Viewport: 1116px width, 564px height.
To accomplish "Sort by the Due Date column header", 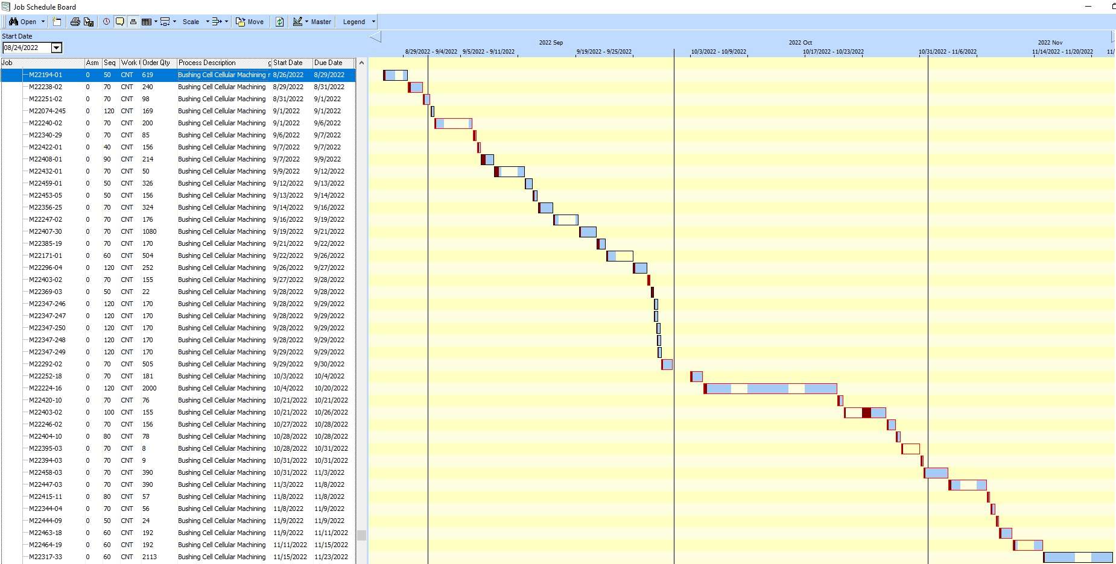I will click(x=328, y=63).
